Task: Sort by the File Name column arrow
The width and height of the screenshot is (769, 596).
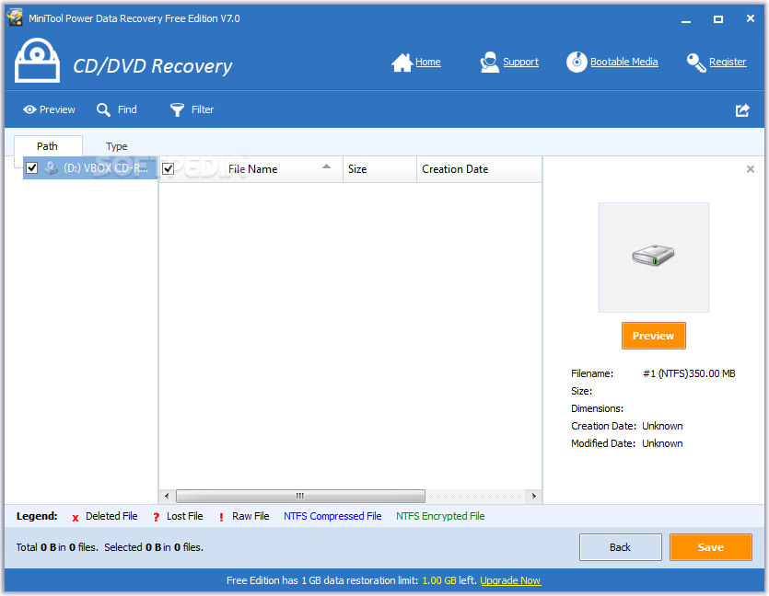Action: (x=326, y=166)
